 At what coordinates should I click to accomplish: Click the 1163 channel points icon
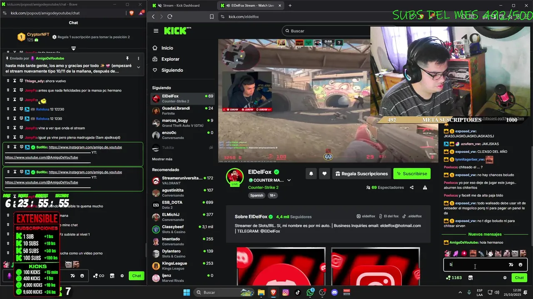(x=454, y=278)
